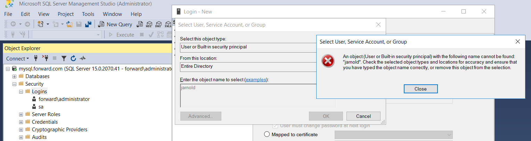Select the sa login
This screenshot has height=141, width=531.
41,107
